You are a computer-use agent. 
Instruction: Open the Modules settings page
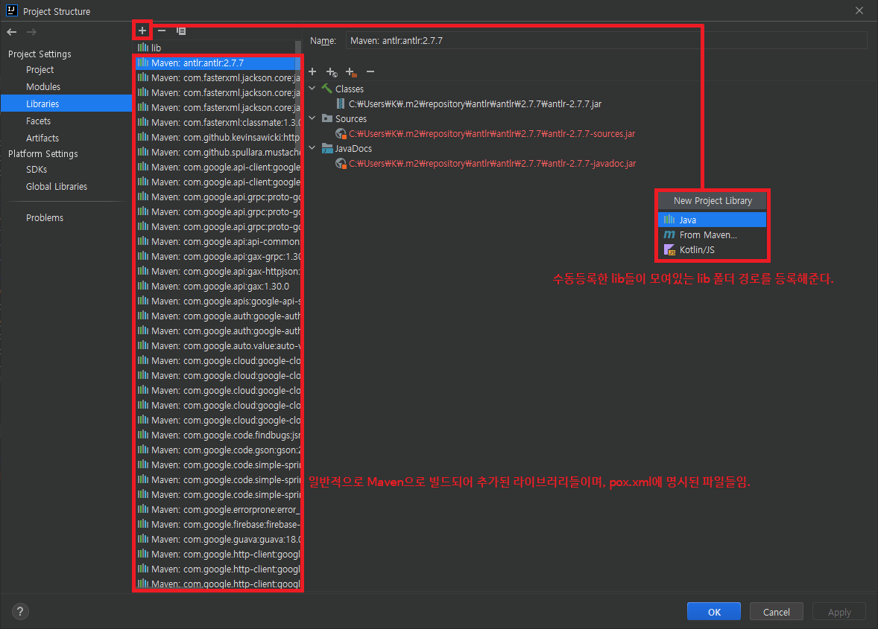(43, 86)
